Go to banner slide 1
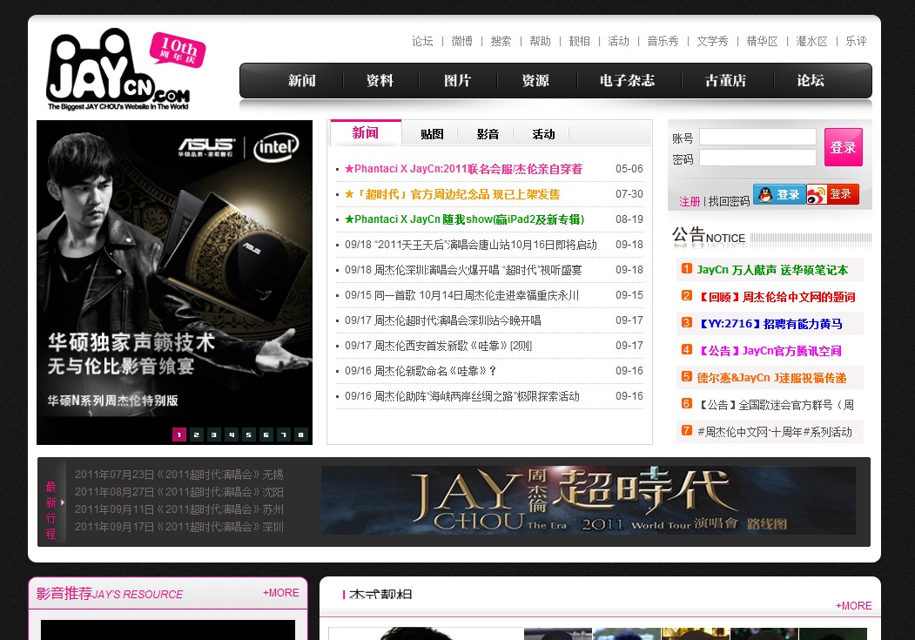 (x=179, y=435)
